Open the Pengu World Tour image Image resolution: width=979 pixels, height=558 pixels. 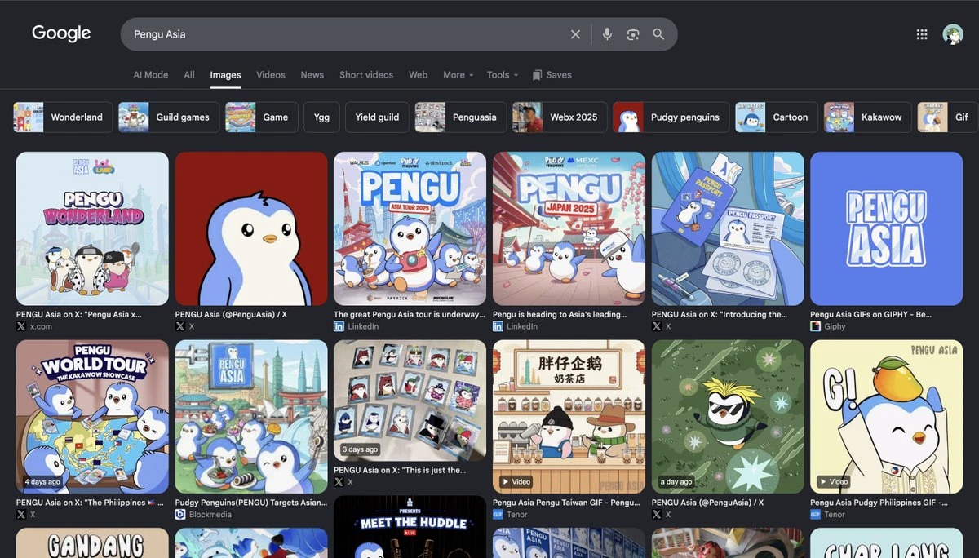point(92,417)
